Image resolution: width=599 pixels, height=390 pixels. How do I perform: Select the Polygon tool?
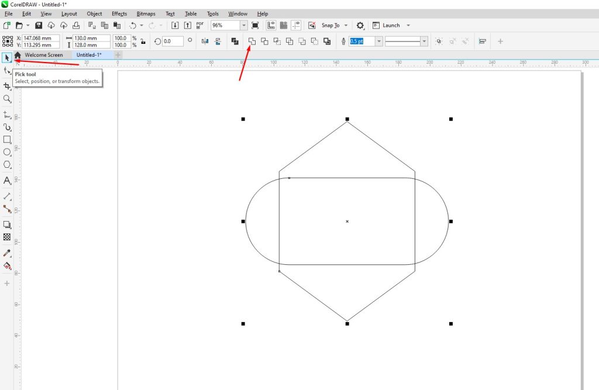tap(8, 165)
